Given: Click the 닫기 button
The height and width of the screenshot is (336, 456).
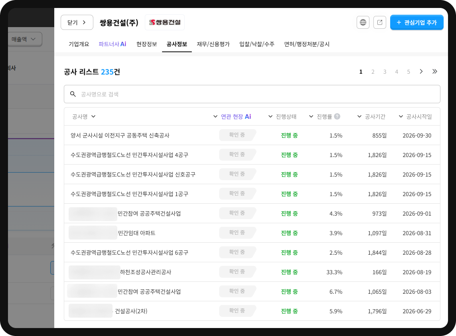Looking at the screenshot, I should [77, 22].
